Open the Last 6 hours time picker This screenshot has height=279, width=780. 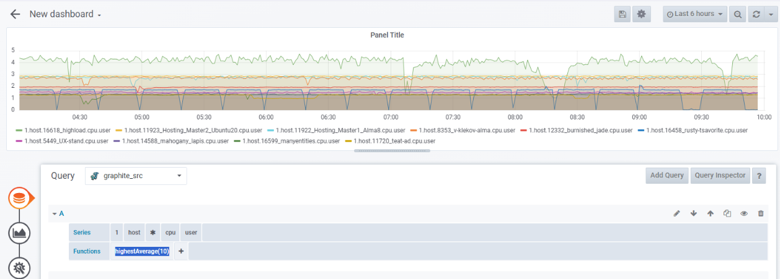[694, 14]
